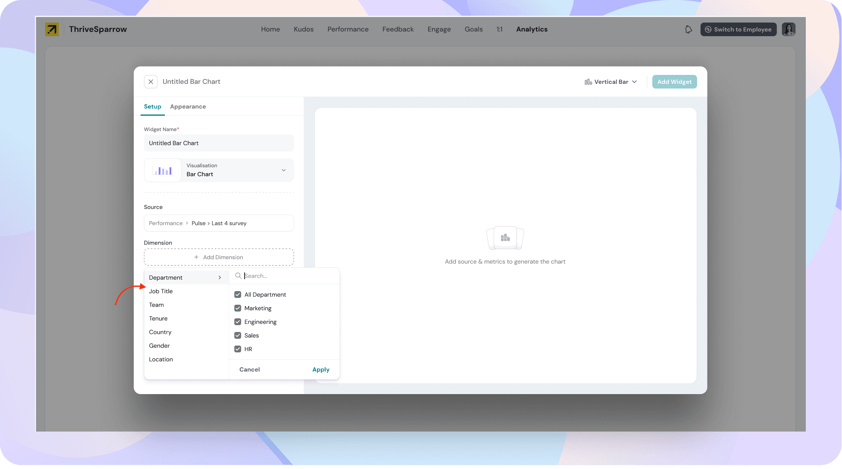Click the Untitled Bar Chart dialog title
Image resolution: width=842 pixels, height=469 pixels.
coord(191,82)
